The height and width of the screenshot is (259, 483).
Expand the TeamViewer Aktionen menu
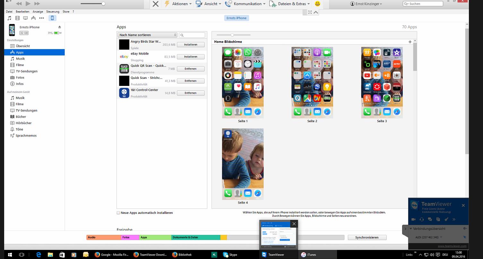point(178,4)
